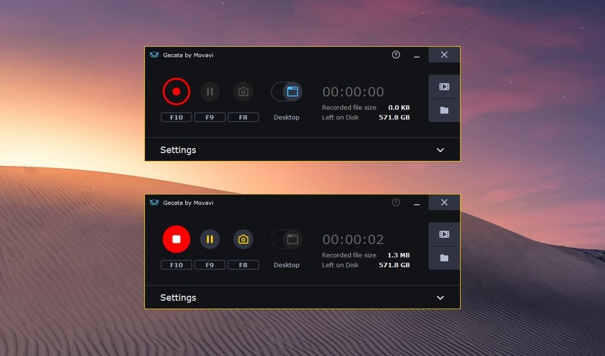Expand Settings chevron in bottom window

tap(440, 298)
